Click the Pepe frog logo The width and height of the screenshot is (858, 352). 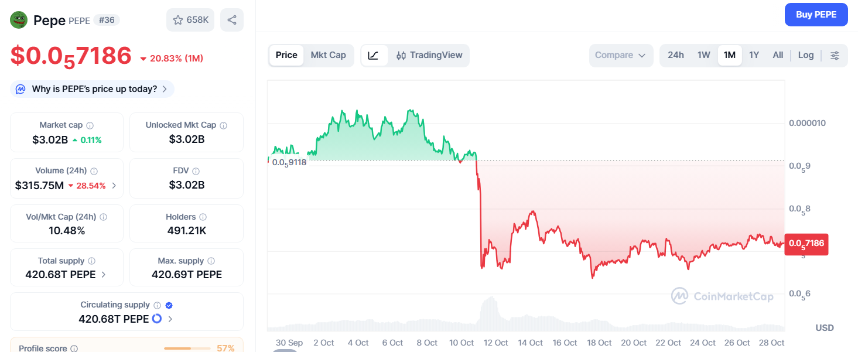click(18, 19)
